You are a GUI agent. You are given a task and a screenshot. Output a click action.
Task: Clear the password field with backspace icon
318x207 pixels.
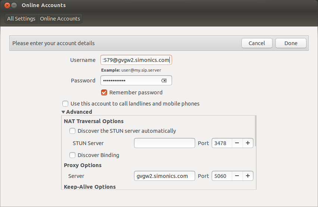[x=164, y=81]
